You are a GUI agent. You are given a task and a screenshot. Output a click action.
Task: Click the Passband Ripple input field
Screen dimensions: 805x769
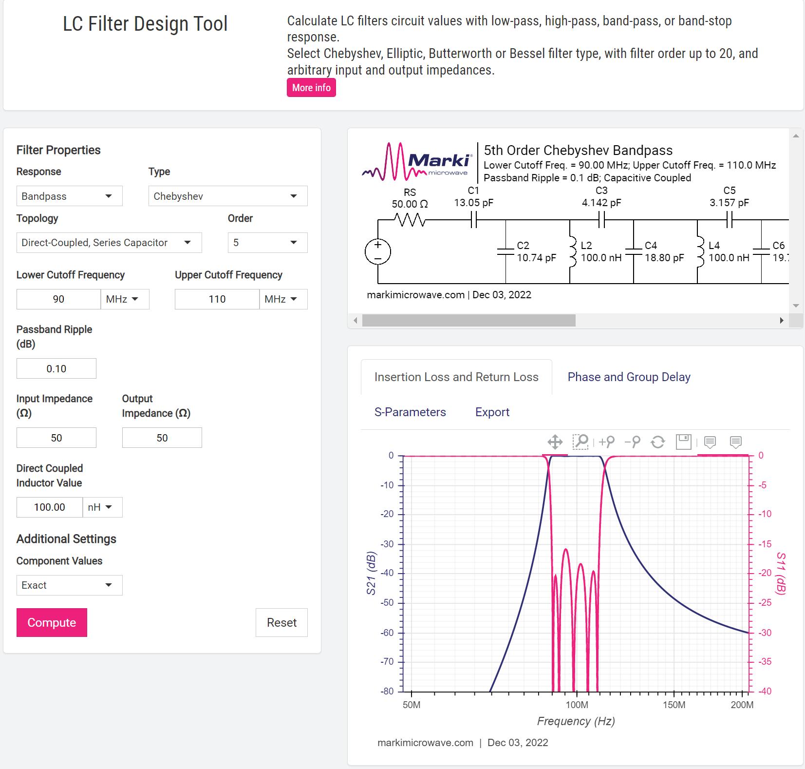(x=56, y=368)
